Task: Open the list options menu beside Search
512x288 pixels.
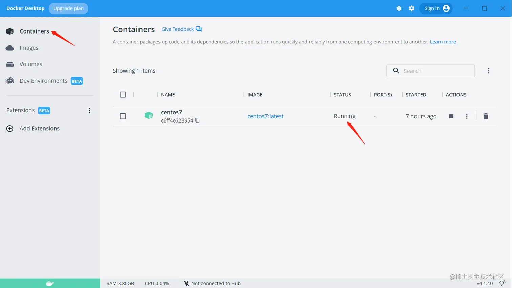Action: tap(488, 71)
